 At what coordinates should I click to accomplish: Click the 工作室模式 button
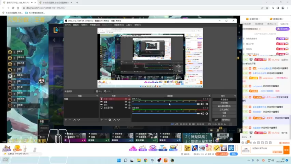pos(224,110)
